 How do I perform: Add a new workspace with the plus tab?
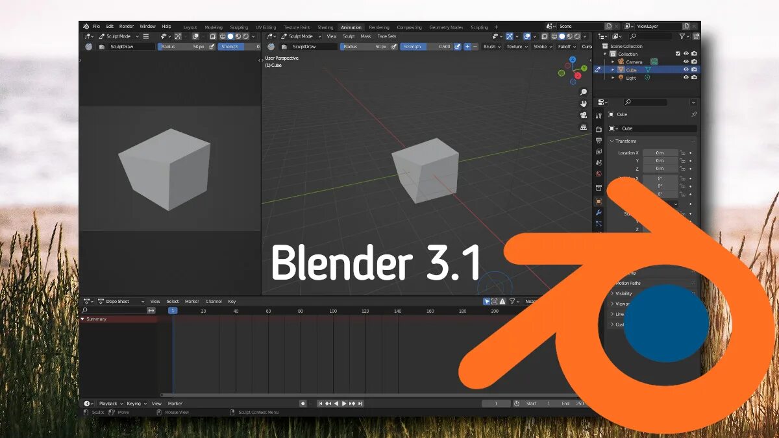[x=496, y=27]
